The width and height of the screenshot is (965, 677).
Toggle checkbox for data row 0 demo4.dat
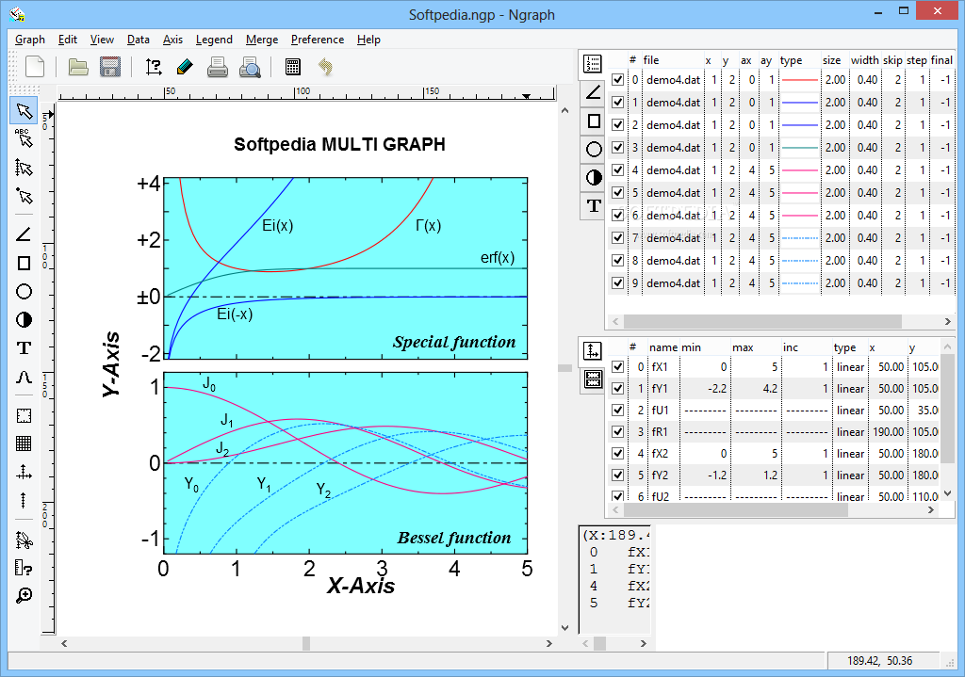pyautogui.click(x=618, y=79)
